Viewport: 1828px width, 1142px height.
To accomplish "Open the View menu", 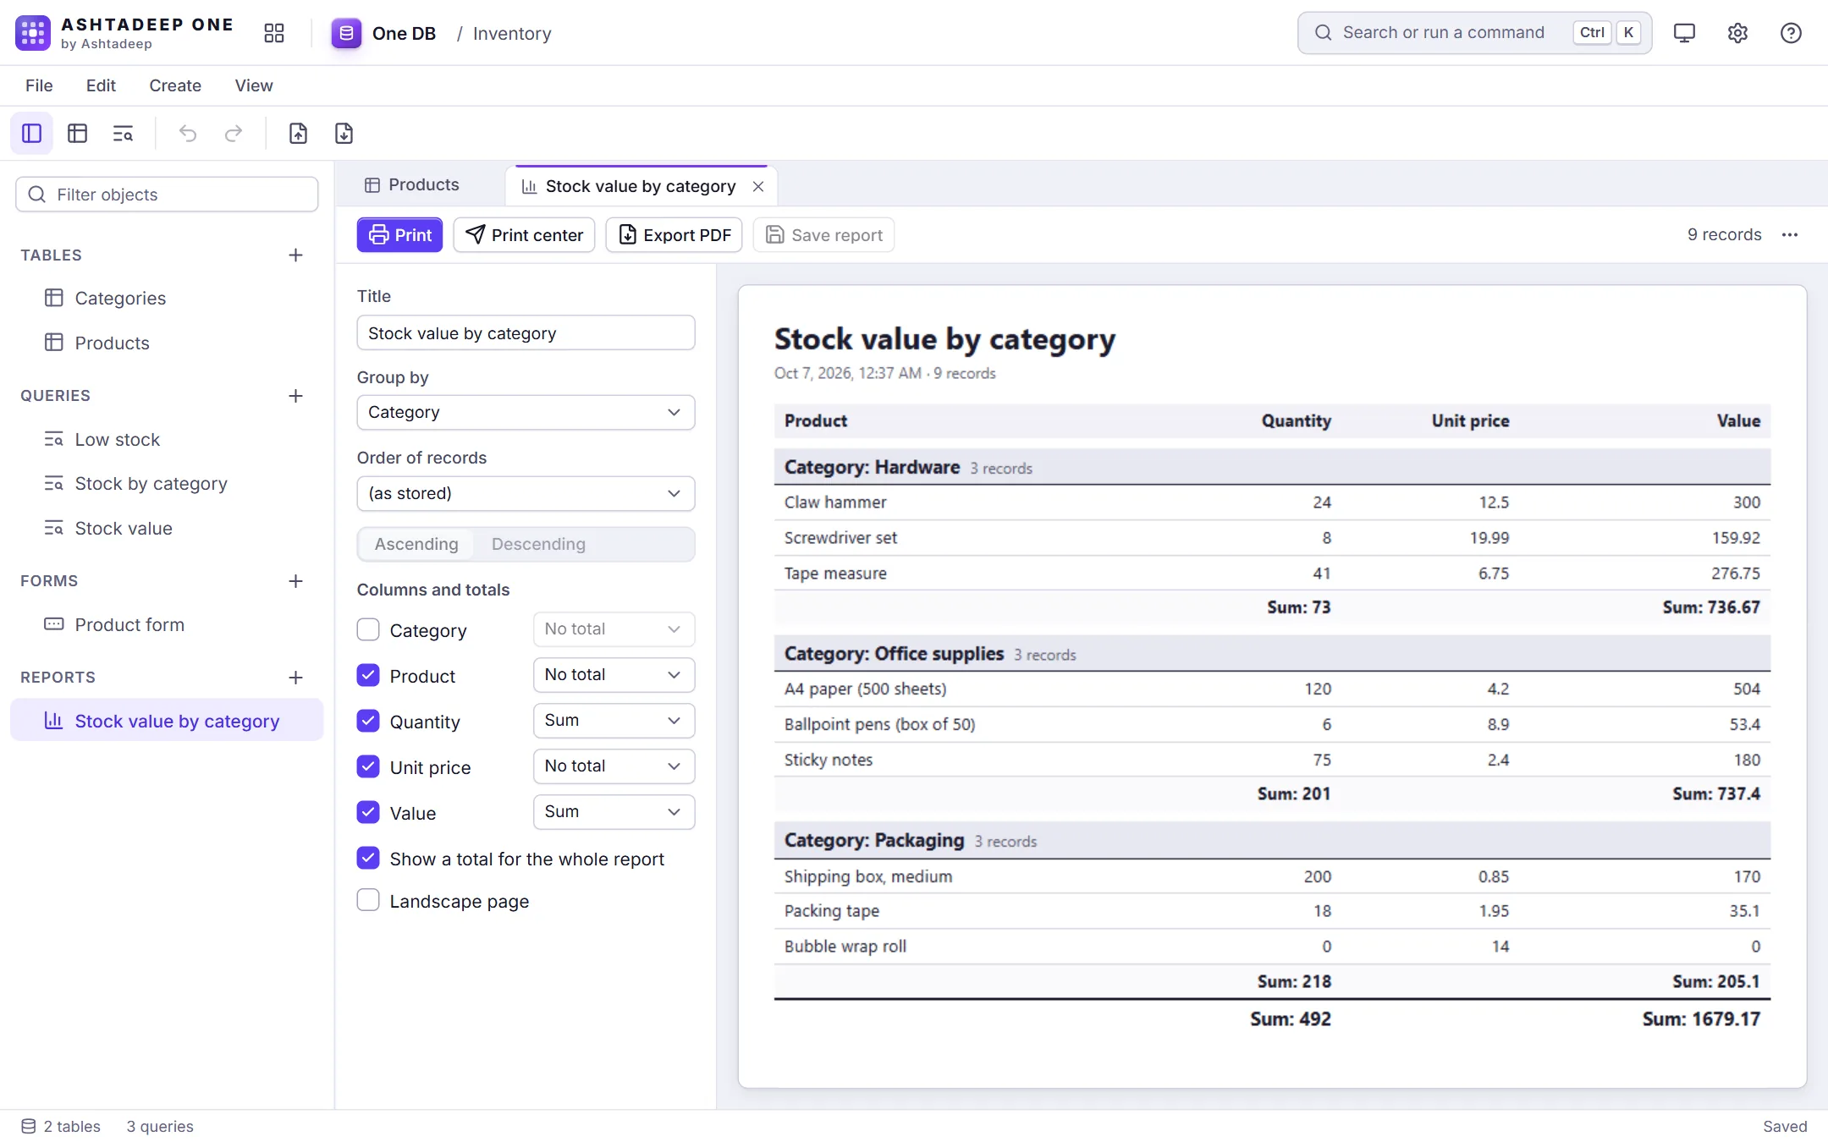I will click(254, 85).
